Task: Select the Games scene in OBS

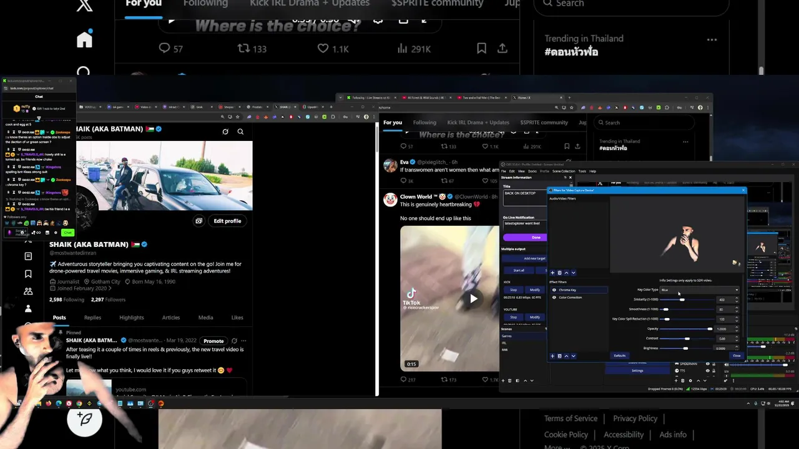Action: pos(523,336)
